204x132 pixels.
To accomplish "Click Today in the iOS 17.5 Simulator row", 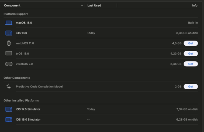I will click(91, 109).
